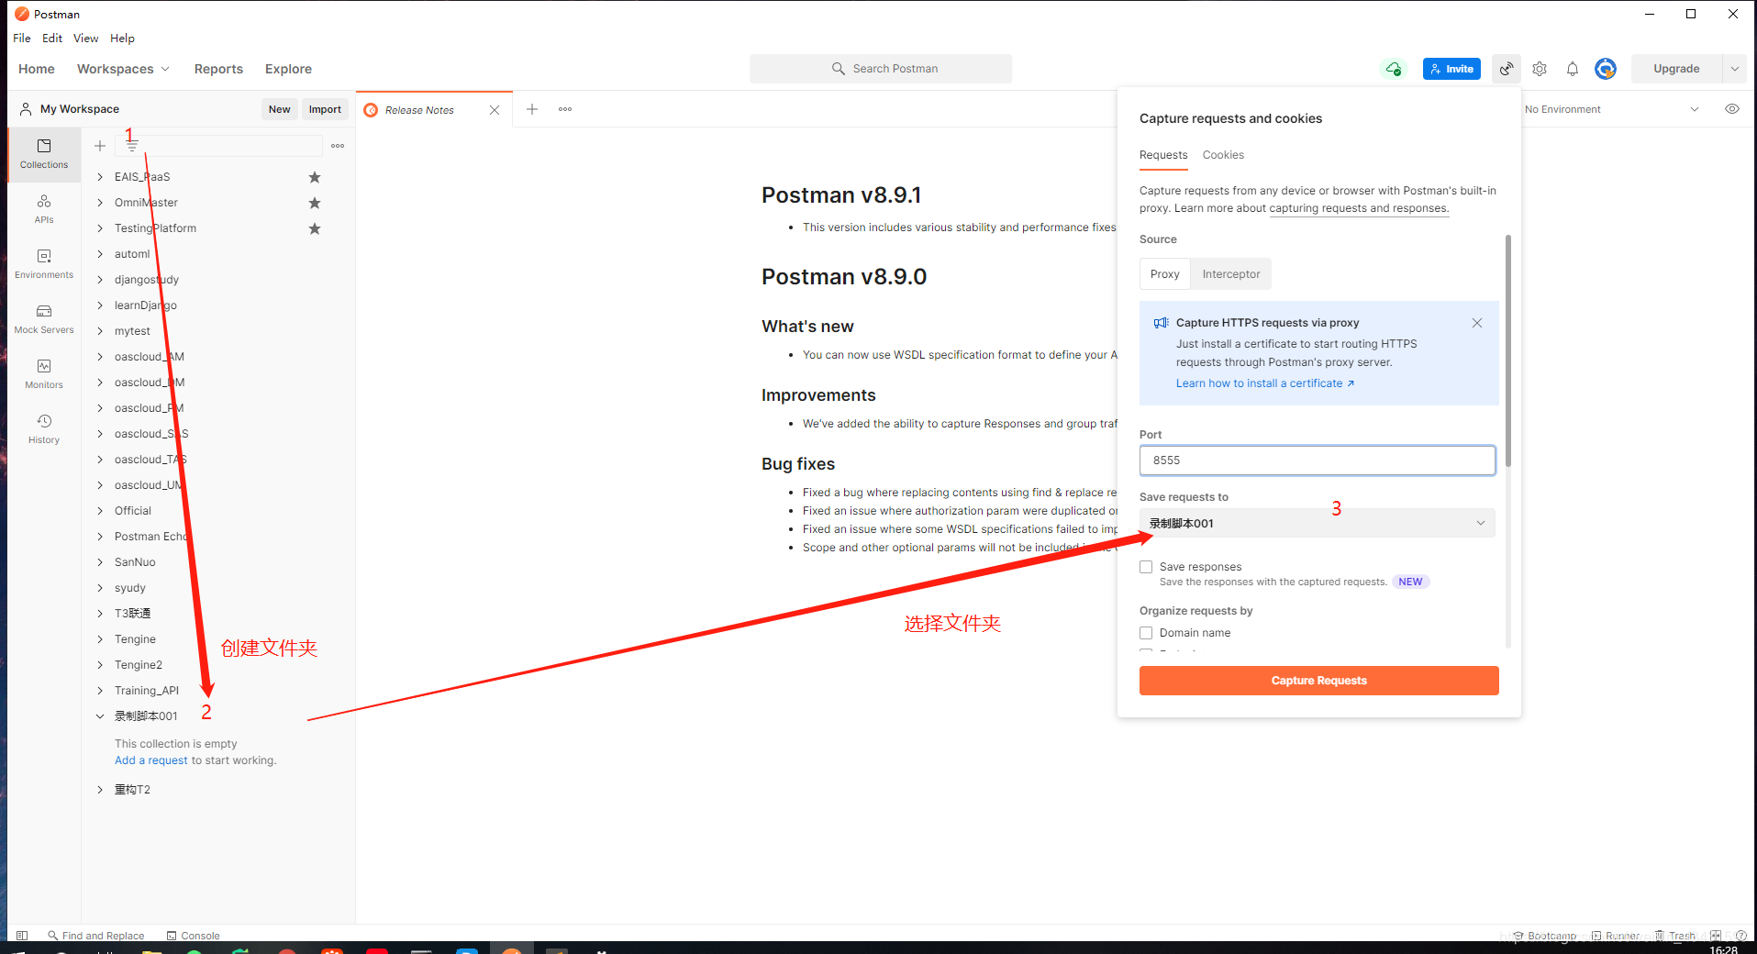Close the Release Notes tab
Viewport: 1757px width, 954px height.
click(495, 110)
